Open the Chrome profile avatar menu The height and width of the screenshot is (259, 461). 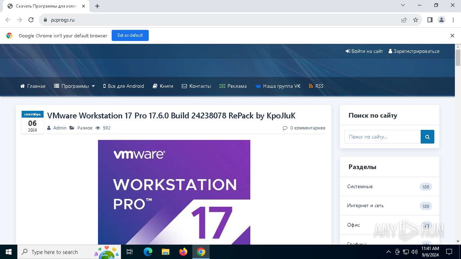click(442, 20)
